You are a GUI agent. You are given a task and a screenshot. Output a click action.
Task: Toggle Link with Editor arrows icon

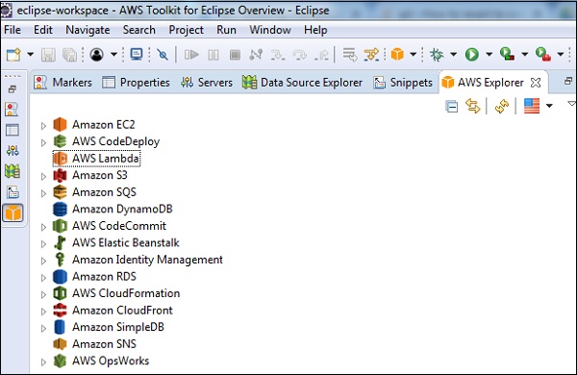tap(473, 107)
